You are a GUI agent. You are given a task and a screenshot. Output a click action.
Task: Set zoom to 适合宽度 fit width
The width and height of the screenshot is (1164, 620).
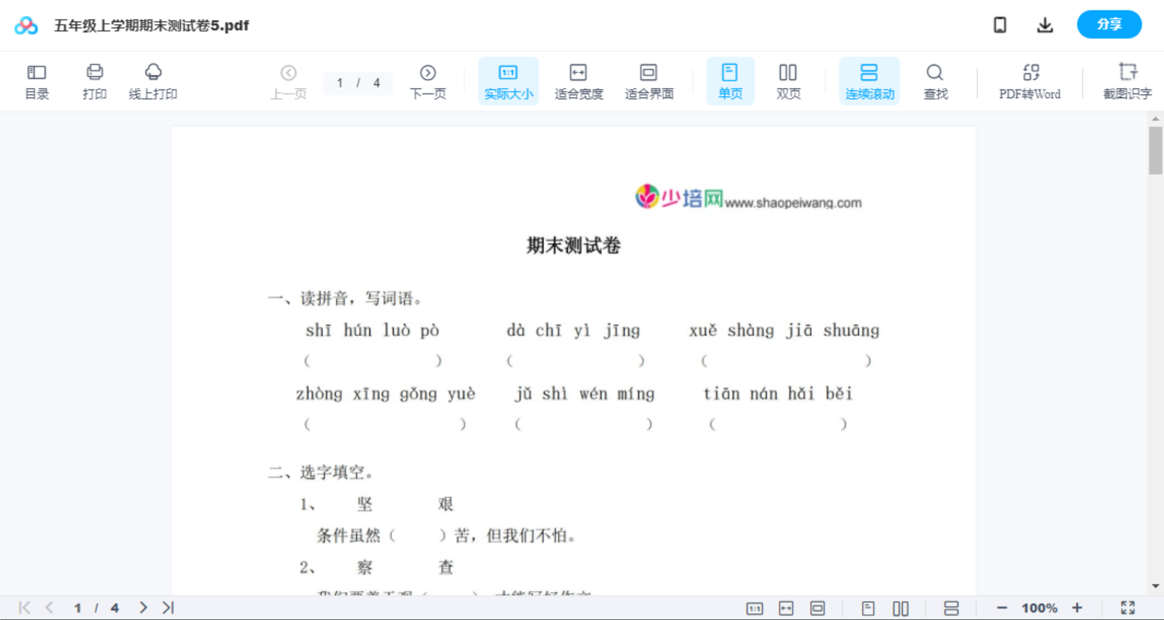(x=579, y=80)
